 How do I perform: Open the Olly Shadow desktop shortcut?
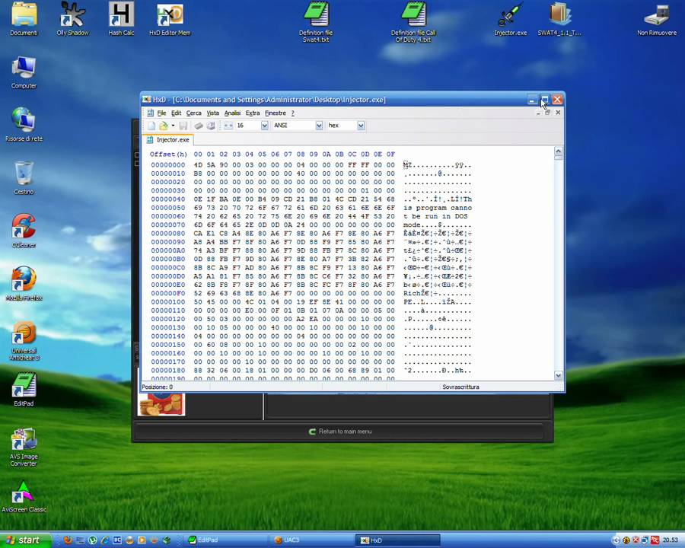[x=72, y=19]
